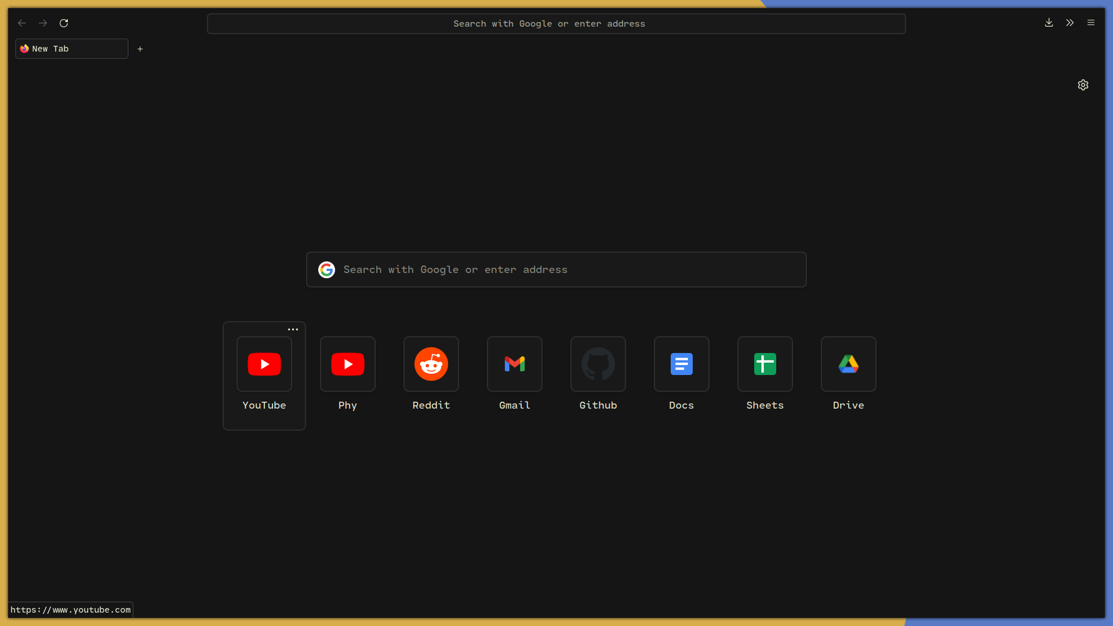Image resolution: width=1113 pixels, height=626 pixels.
Task: Click the top address bar
Action: pyautogui.click(x=556, y=24)
